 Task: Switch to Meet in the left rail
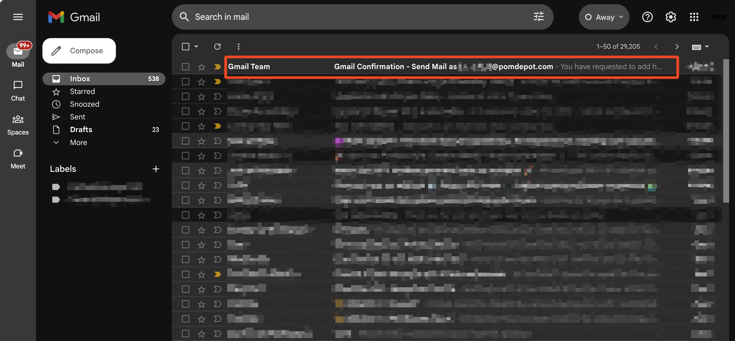[18, 159]
